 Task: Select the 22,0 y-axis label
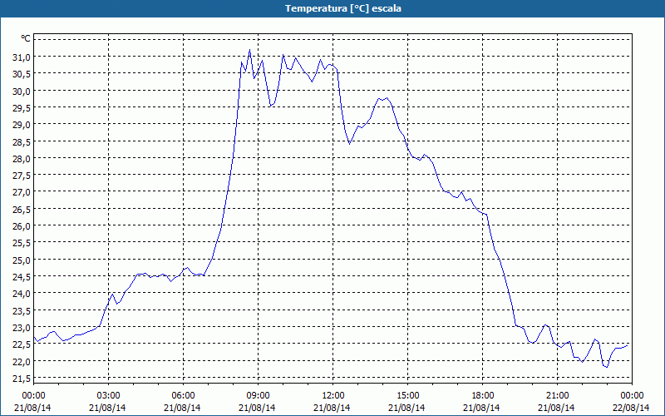click(22, 361)
